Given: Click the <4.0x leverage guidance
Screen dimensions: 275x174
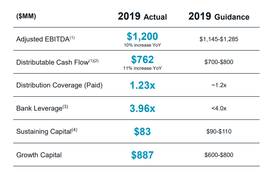Looking at the screenshot, I should (219, 108).
